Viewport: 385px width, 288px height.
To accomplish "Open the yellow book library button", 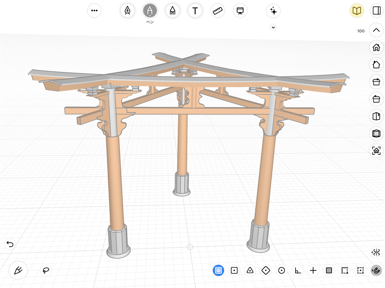I will (356, 10).
